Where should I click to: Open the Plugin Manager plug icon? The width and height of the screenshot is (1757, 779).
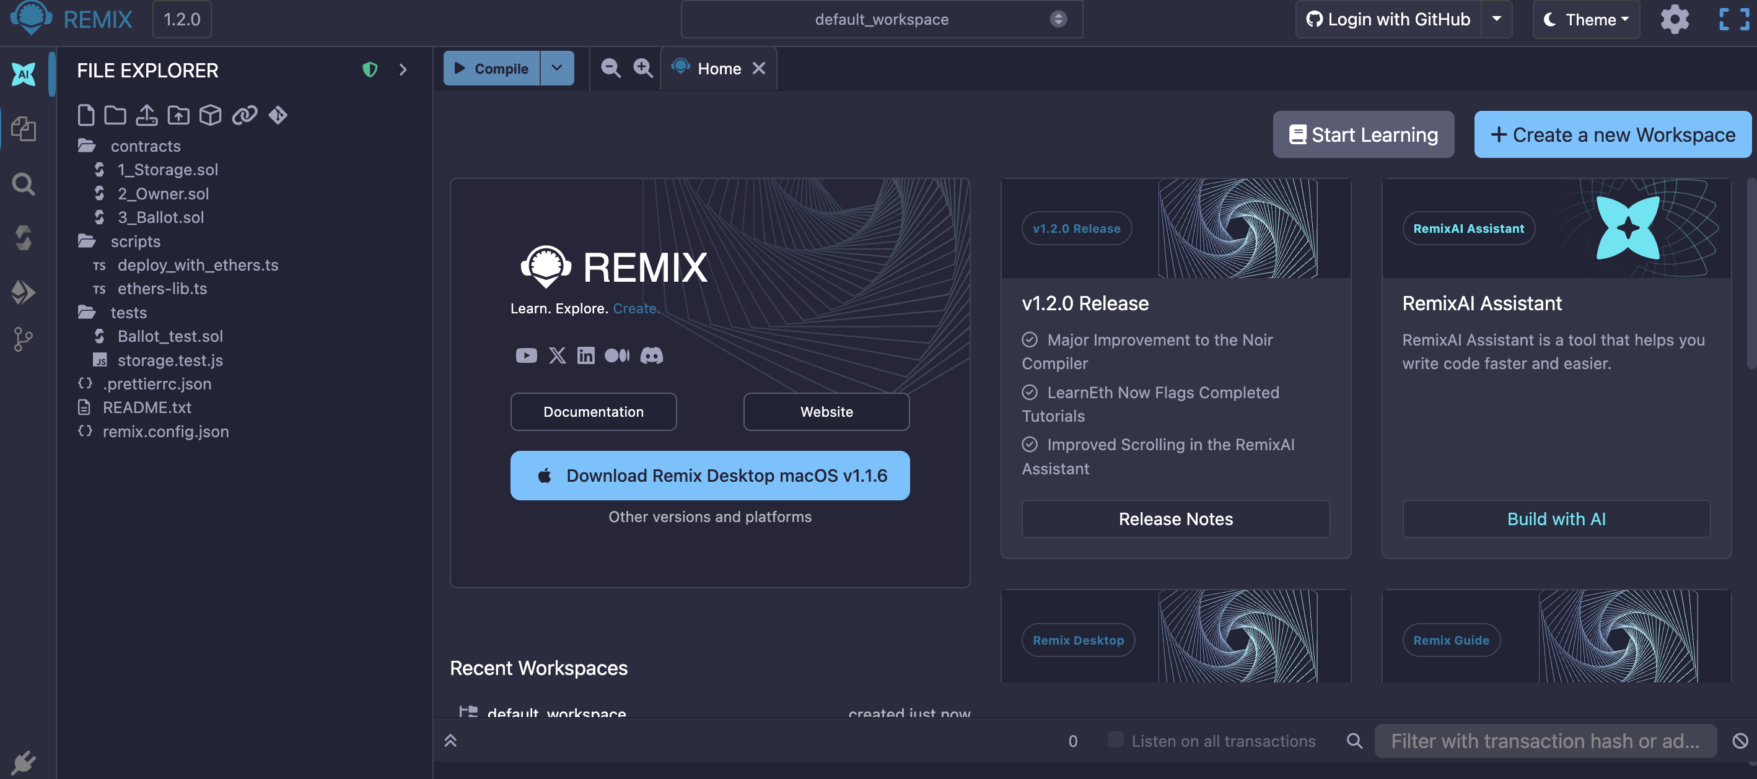tap(23, 762)
